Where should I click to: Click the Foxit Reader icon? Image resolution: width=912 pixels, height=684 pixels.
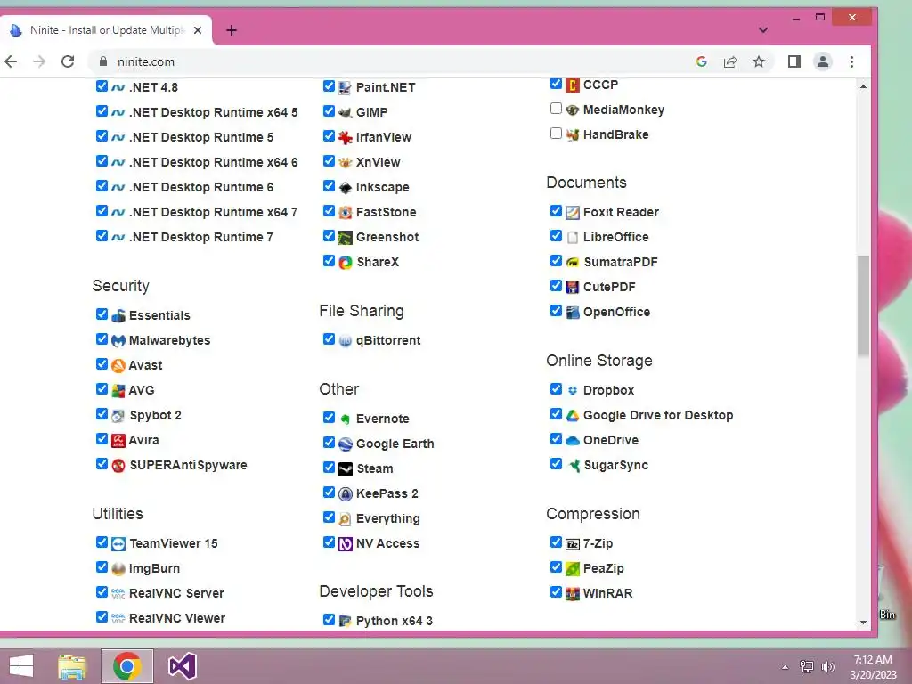pos(573,213)
